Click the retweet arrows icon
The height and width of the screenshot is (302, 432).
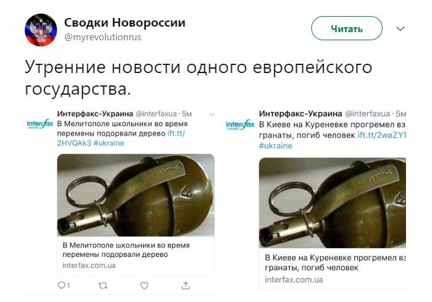point(103,285)
